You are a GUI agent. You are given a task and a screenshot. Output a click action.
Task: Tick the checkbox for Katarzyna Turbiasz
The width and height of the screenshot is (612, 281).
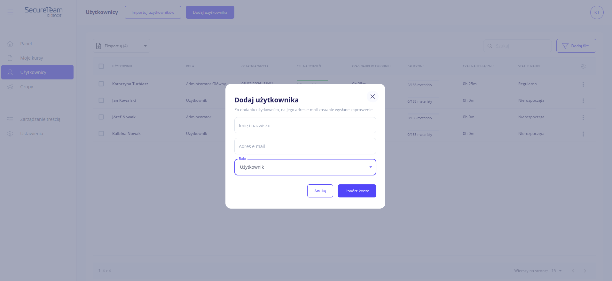point(101,84)
